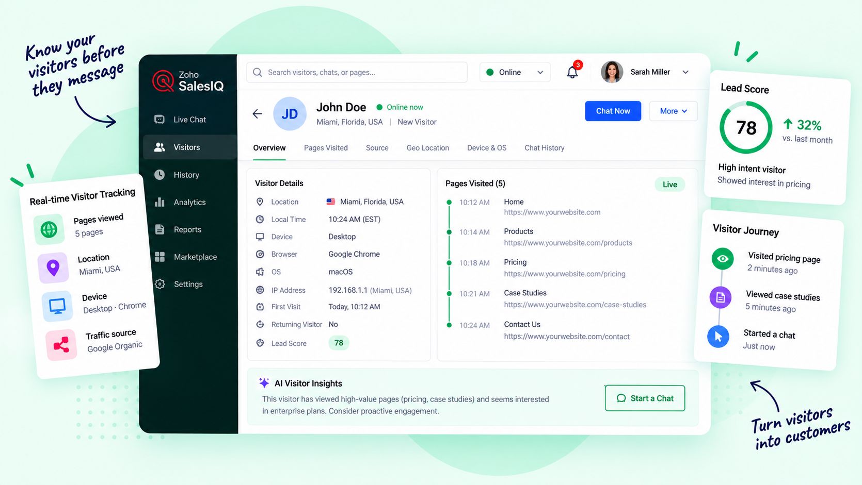Open the yourwebsite.com/case-studies link

coord(575,305)
